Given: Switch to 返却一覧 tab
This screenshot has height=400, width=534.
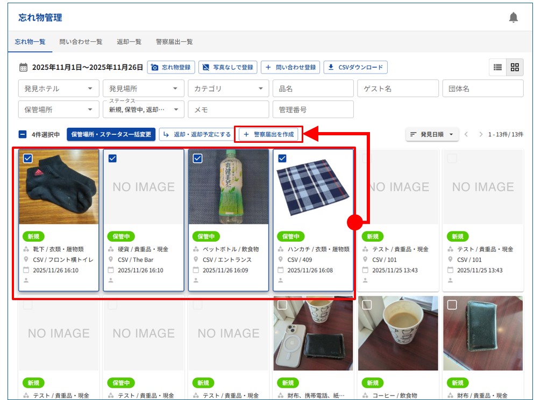Looking at the screenshot, I should pos(129,42).
